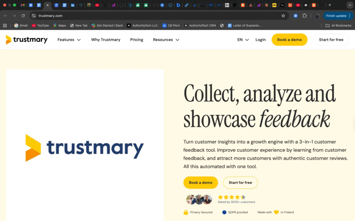
Task: Open the Why Trustmary page
Action: [x=106, y=40]
